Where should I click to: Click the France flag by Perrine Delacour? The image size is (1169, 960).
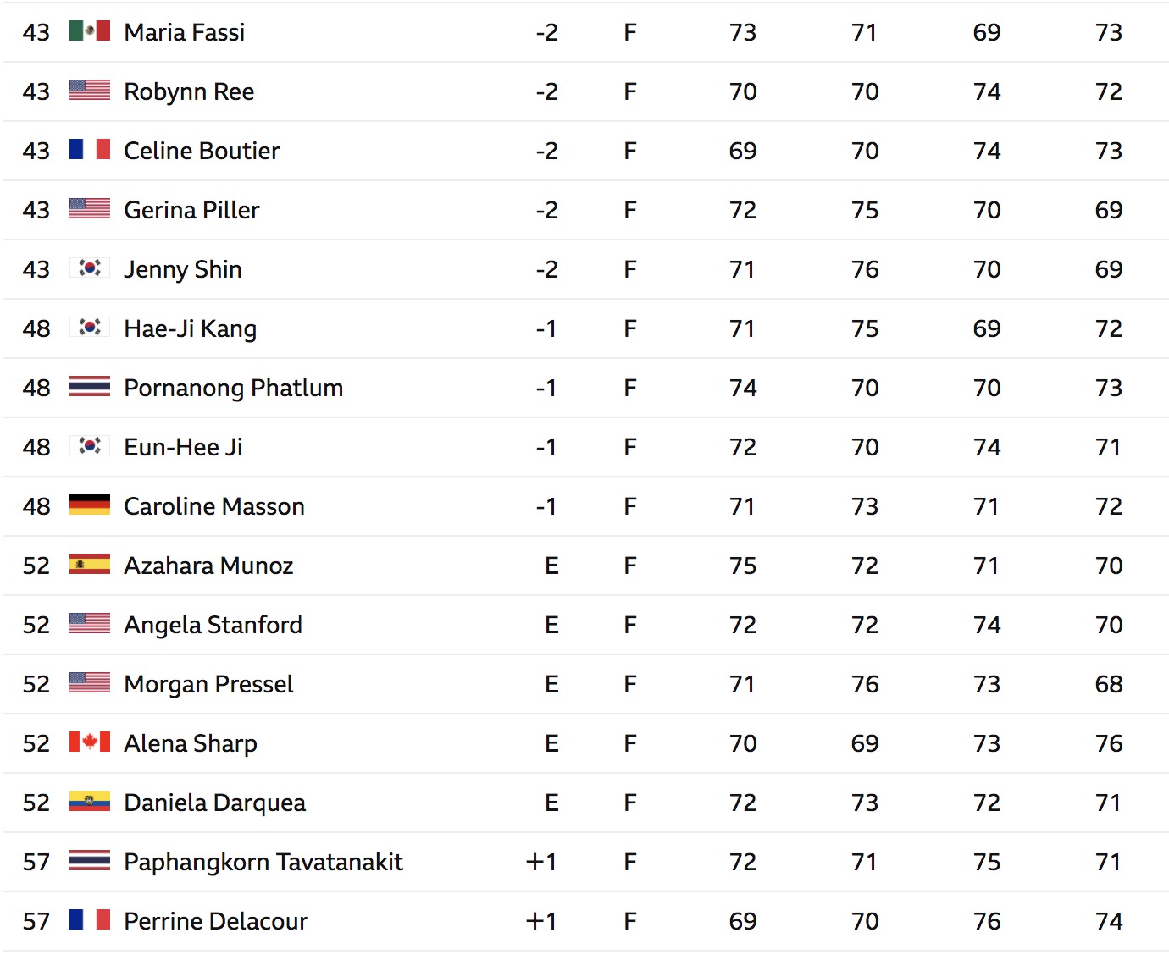[x=90, y=920]
